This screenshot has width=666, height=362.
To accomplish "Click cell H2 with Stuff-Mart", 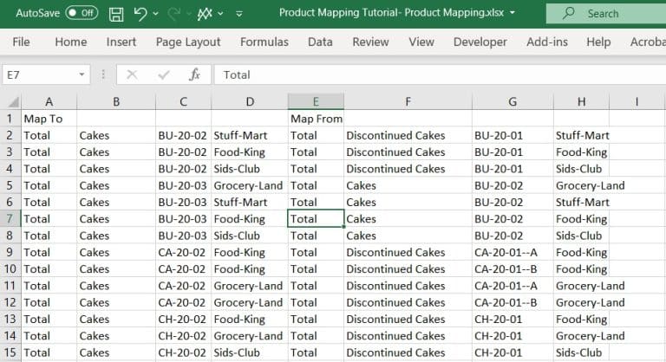I will pos(582,135).
